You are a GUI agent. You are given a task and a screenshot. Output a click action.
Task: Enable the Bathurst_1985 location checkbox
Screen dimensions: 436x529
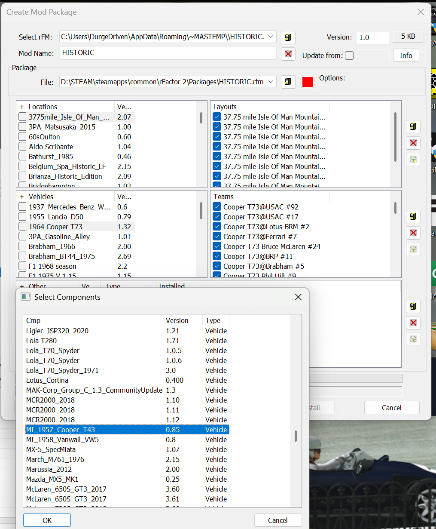pos(23,157)
